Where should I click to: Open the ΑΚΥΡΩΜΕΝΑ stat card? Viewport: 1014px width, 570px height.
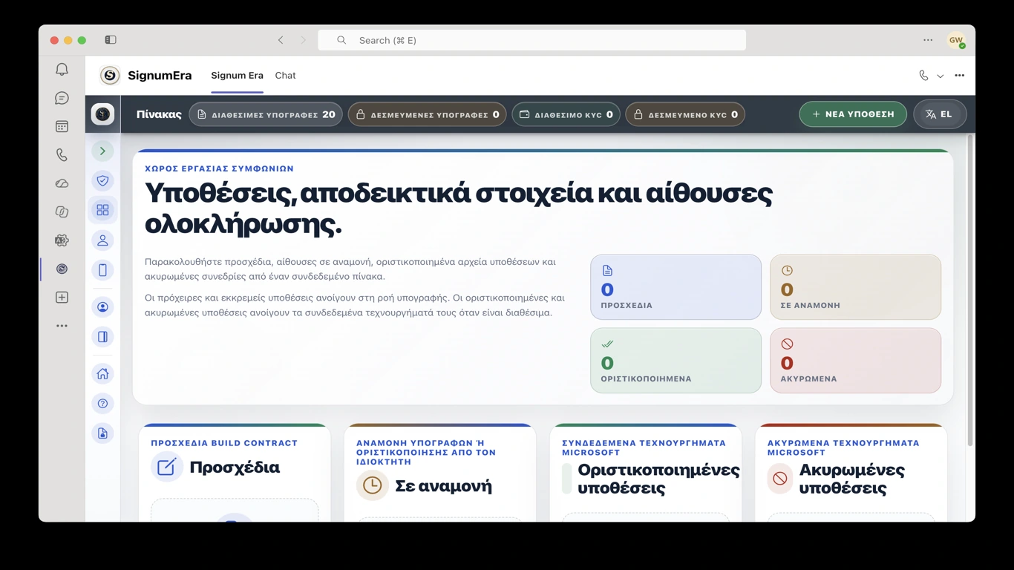pyautogui.click(x=855, y=361)
